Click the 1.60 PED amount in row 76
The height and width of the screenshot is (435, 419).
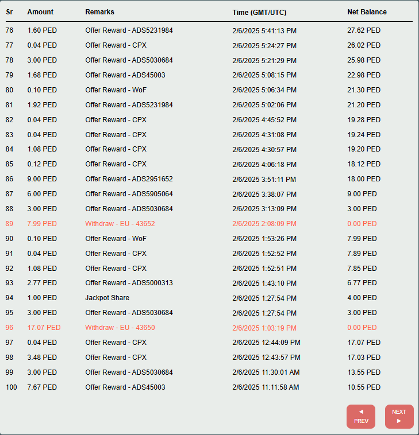42,30
